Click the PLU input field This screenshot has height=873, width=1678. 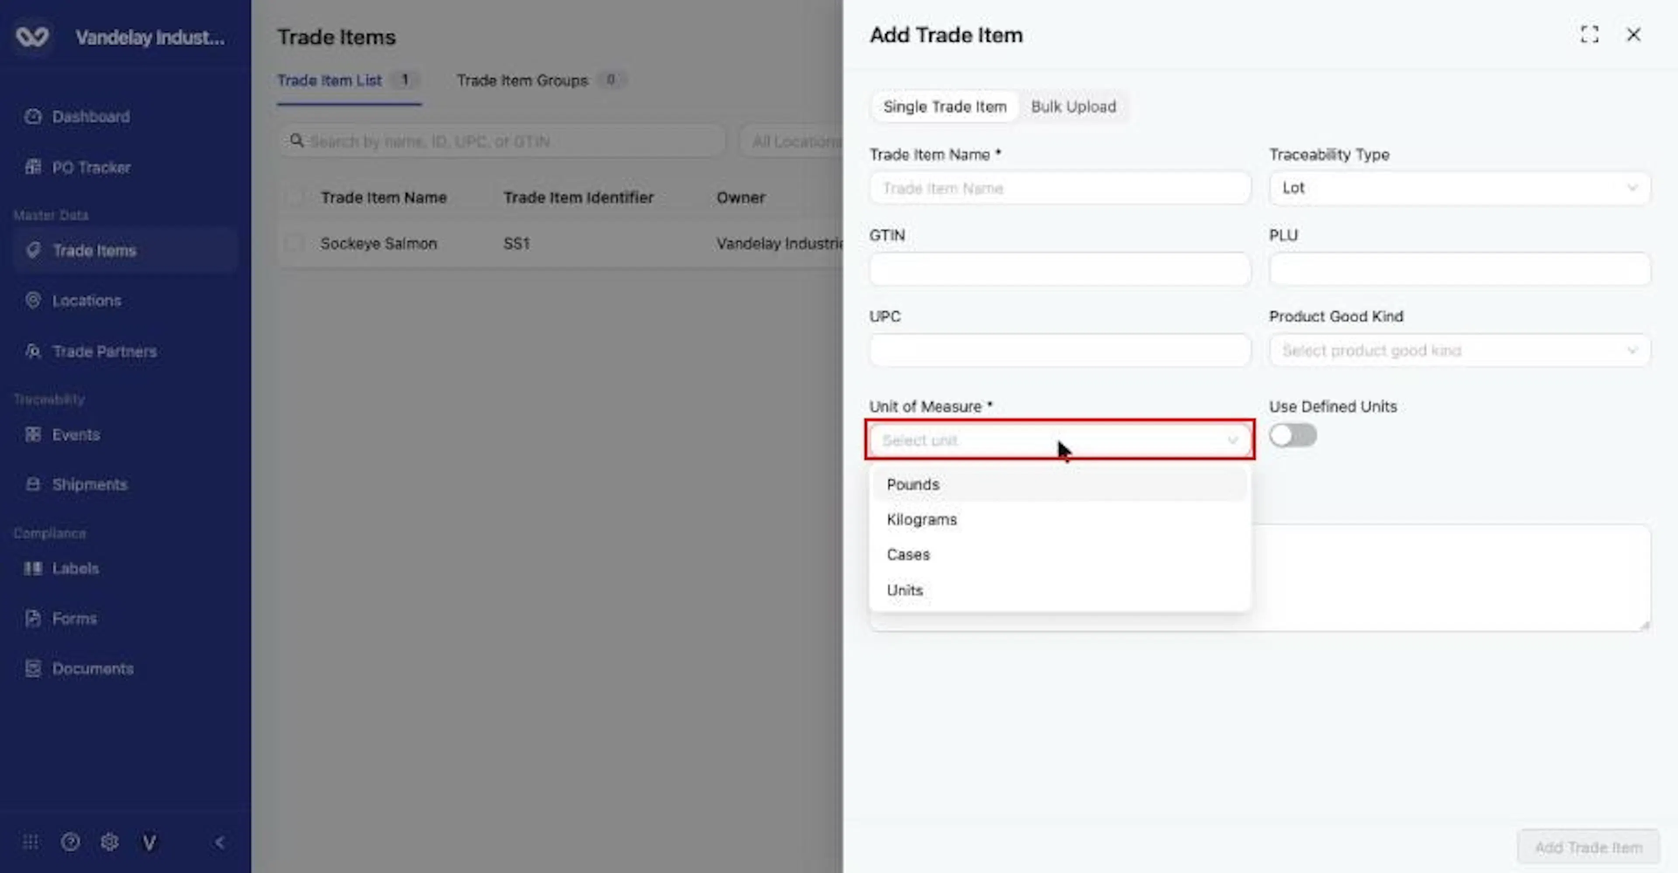tap(1459, 269)
